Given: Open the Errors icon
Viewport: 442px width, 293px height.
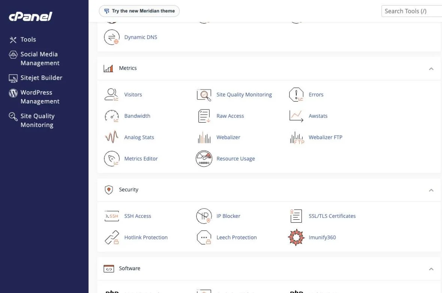Looking at the screenshot, I should 296,95.
